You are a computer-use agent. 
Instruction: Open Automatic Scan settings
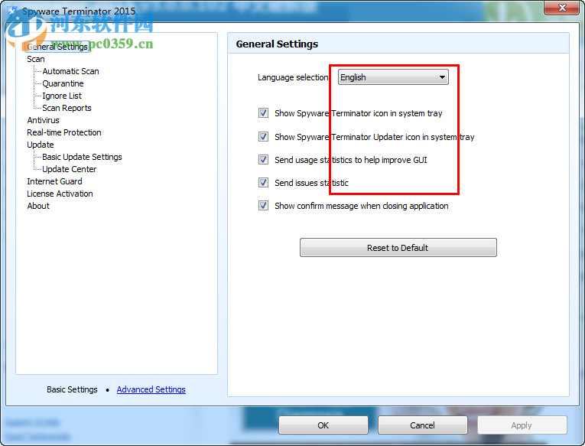[x=70, y=71]
